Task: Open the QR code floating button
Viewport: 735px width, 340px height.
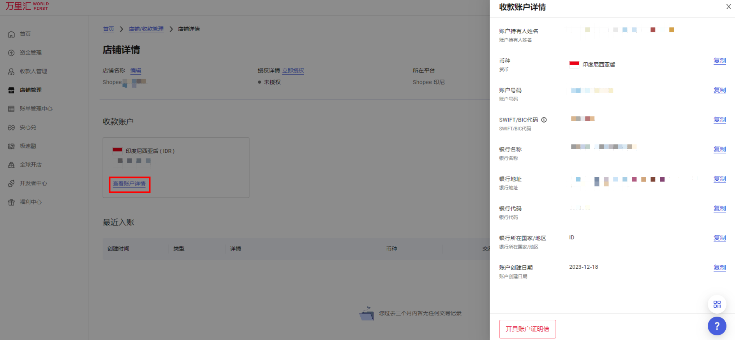Action: click(x=717, y=304)
